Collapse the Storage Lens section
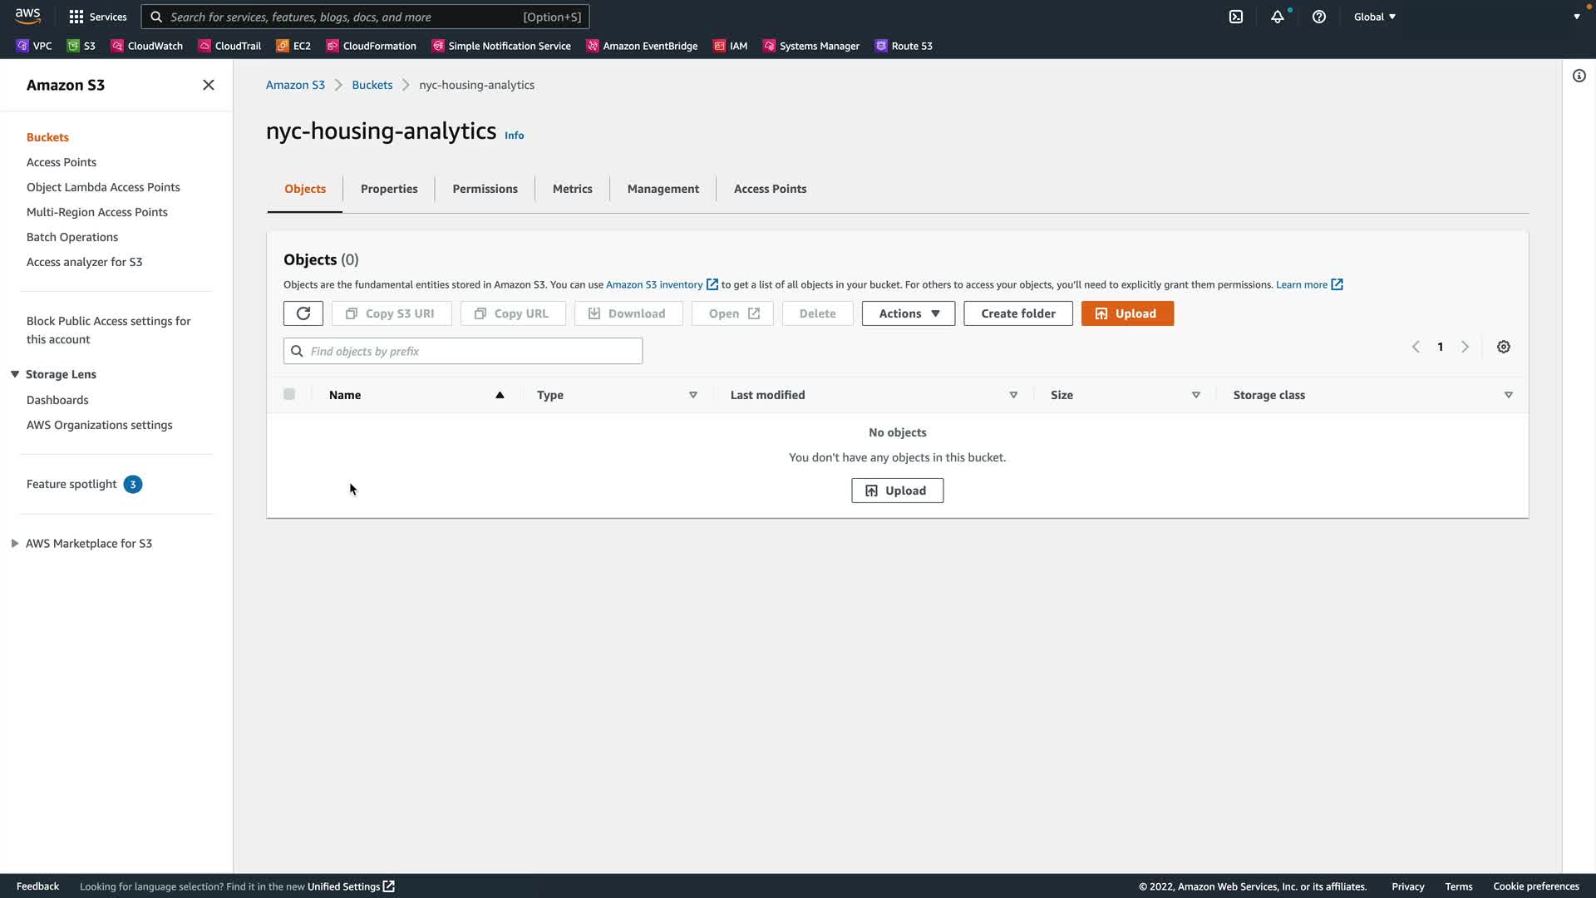The width and height of the screenshot is (1596, 898). click(x=15, y=374)
